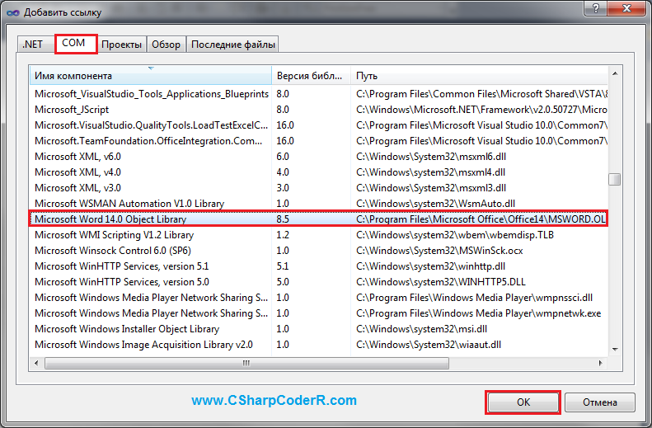Sort by Путь column header
The height and width of the screenshot is (428, 652).
coord(479,76)
